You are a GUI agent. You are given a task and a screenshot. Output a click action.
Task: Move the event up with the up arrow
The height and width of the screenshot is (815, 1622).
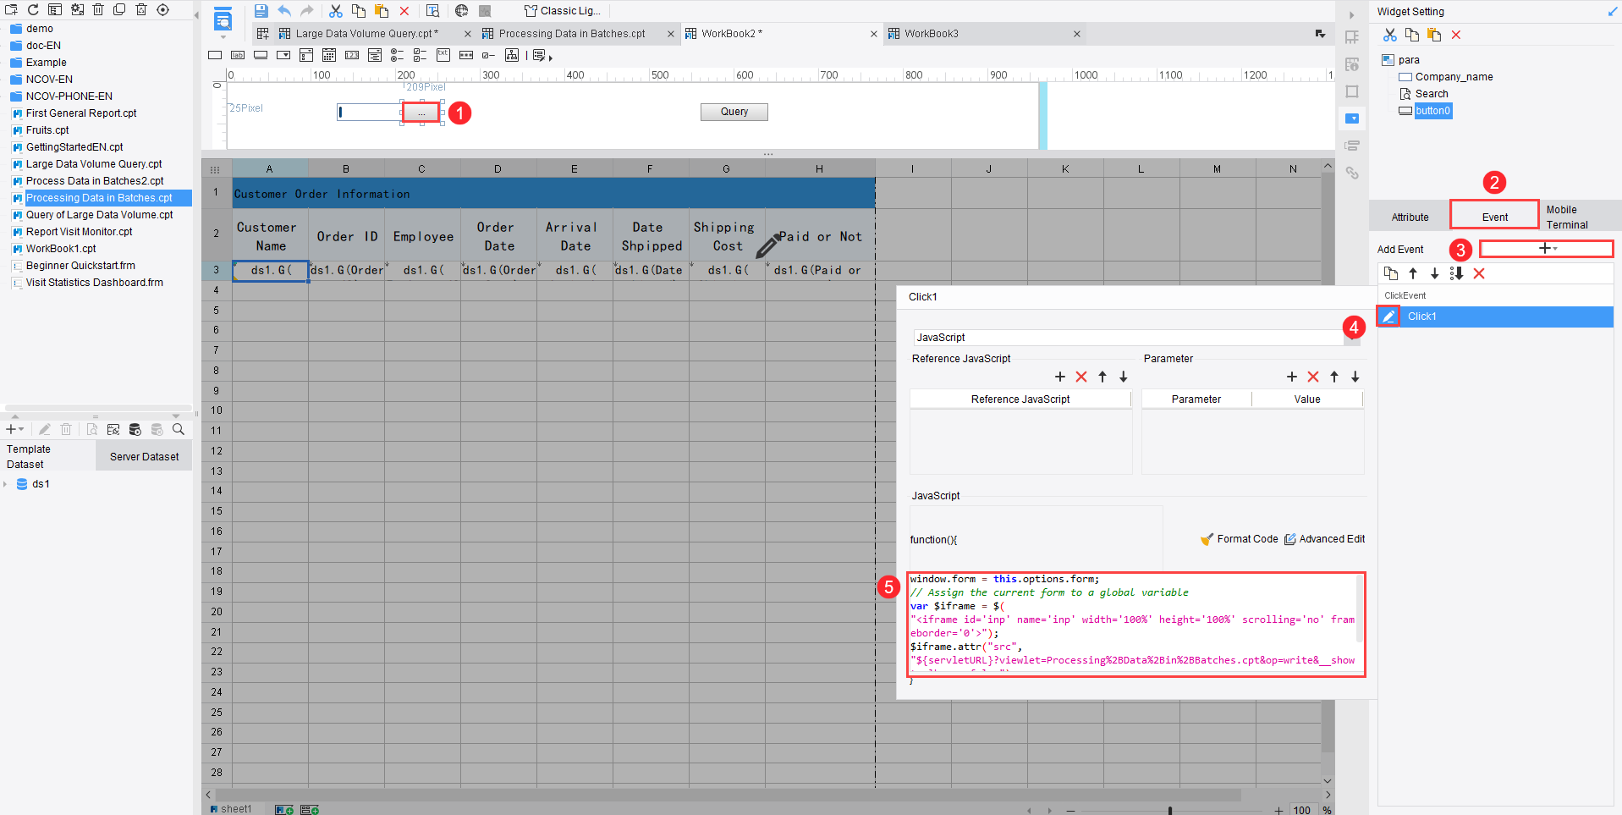click(1413, 273)
